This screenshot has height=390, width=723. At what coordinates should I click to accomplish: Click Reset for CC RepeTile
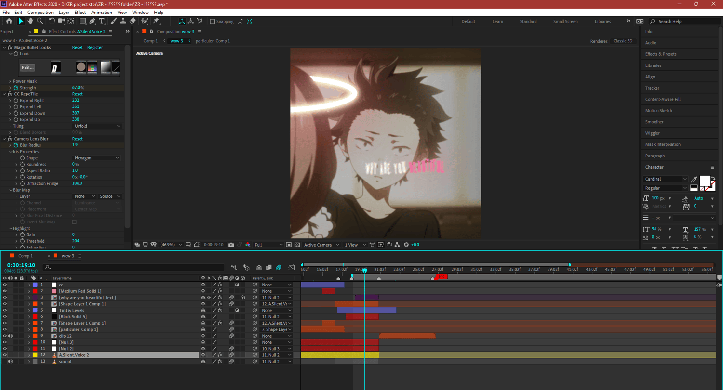[78, 94]
